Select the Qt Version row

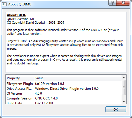[x=64, y=93]
